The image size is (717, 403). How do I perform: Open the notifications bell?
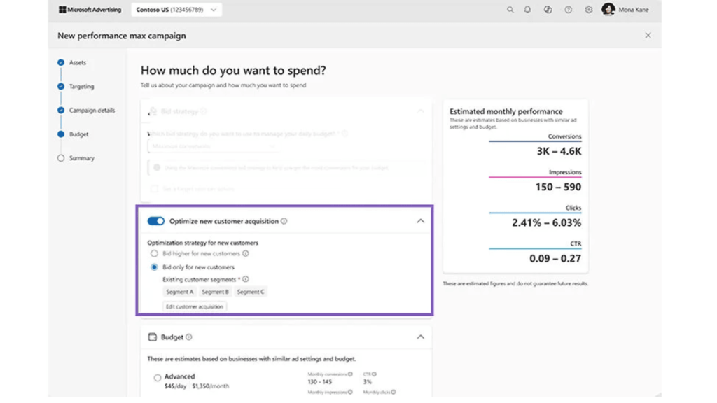click(527, 10)
